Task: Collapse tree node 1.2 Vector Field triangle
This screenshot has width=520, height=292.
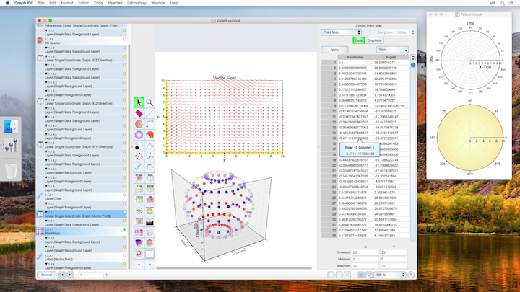Action: (x=46, y=212)
